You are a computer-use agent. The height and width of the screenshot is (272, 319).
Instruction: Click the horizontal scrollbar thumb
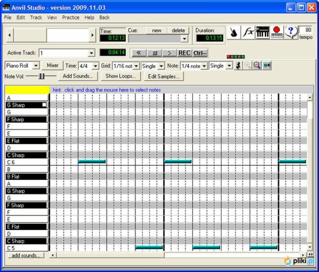point(110,255)
